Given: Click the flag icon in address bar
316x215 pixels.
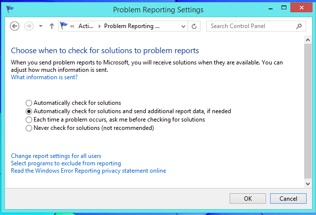Looking at the screenshot, I should point(64,26).
